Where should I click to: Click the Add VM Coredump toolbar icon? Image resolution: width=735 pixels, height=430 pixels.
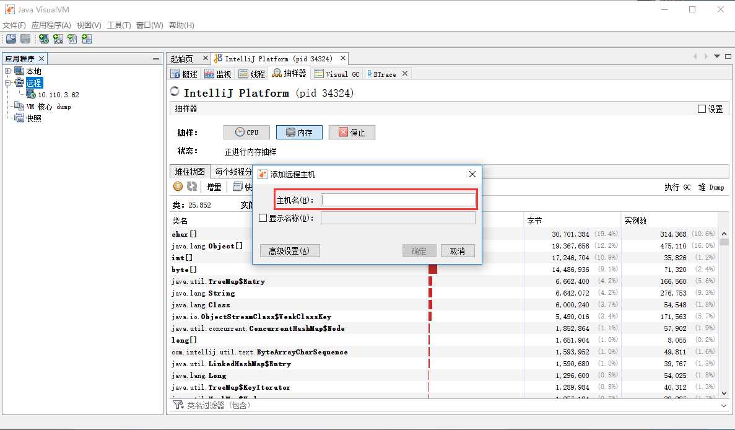click(72, 39)
